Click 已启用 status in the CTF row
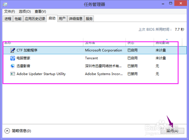 132,50
